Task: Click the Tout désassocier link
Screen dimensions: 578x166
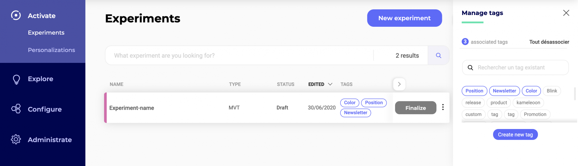Action: [x=549, y=42]
